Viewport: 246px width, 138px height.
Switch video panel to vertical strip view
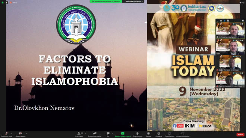(x=224, y=21)
